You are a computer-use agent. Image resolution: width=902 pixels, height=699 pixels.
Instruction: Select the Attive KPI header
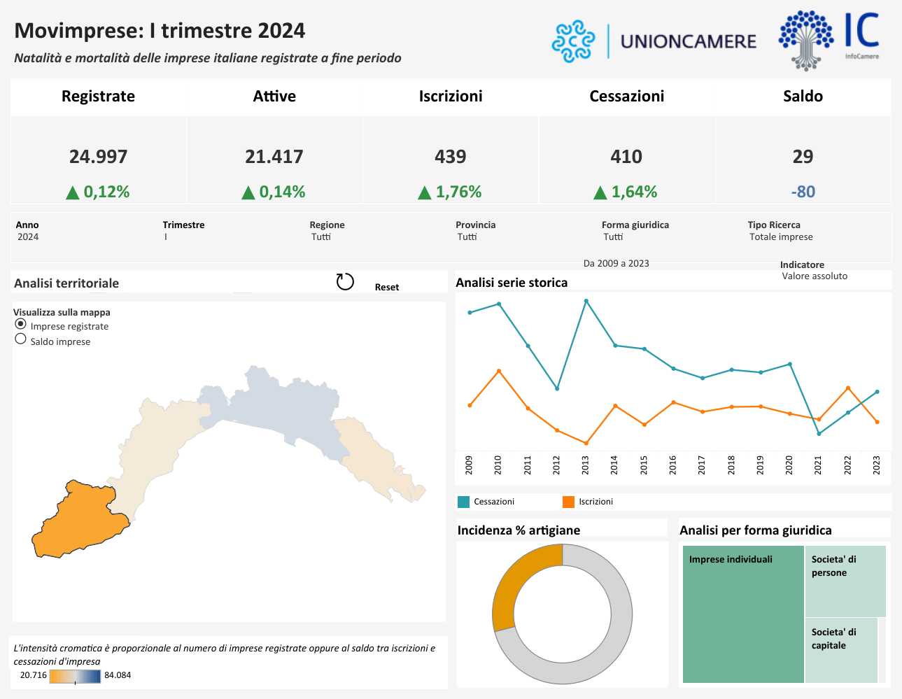[x=274, y=97]
